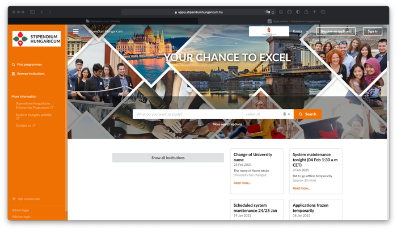Open the Advisor login link

[22, 217]
